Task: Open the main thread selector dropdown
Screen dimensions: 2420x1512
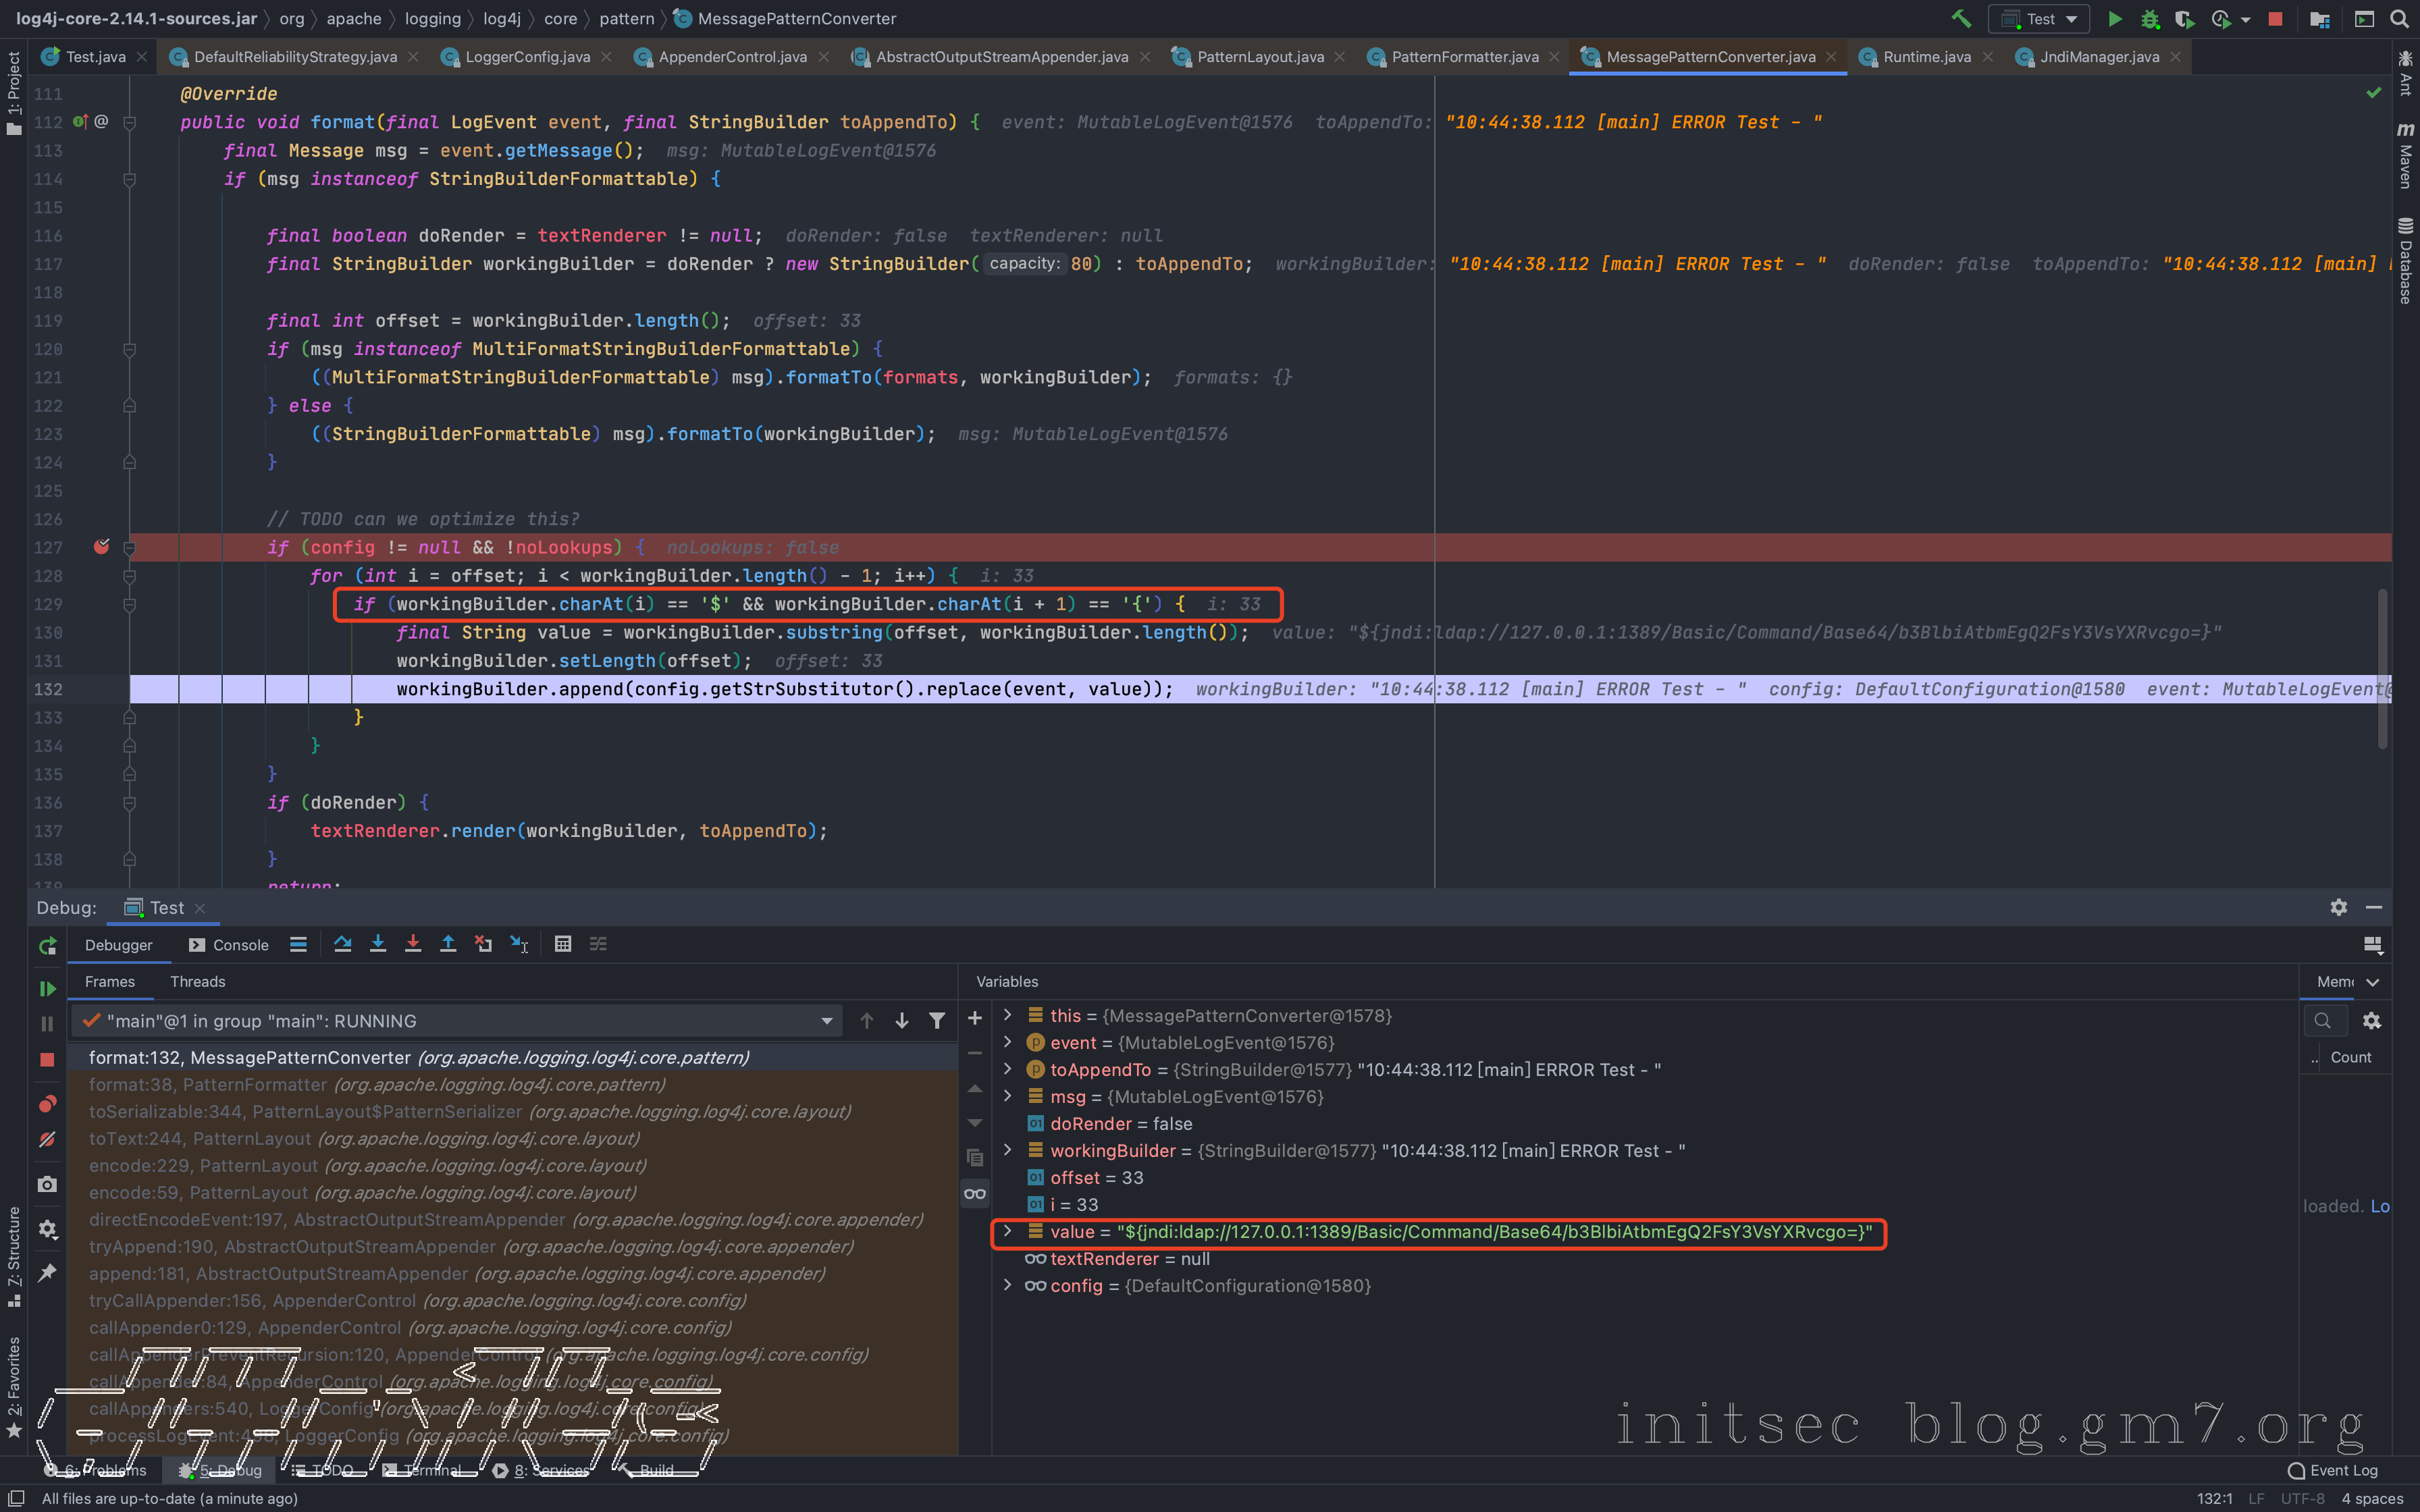Action: tap(826, 1021)
